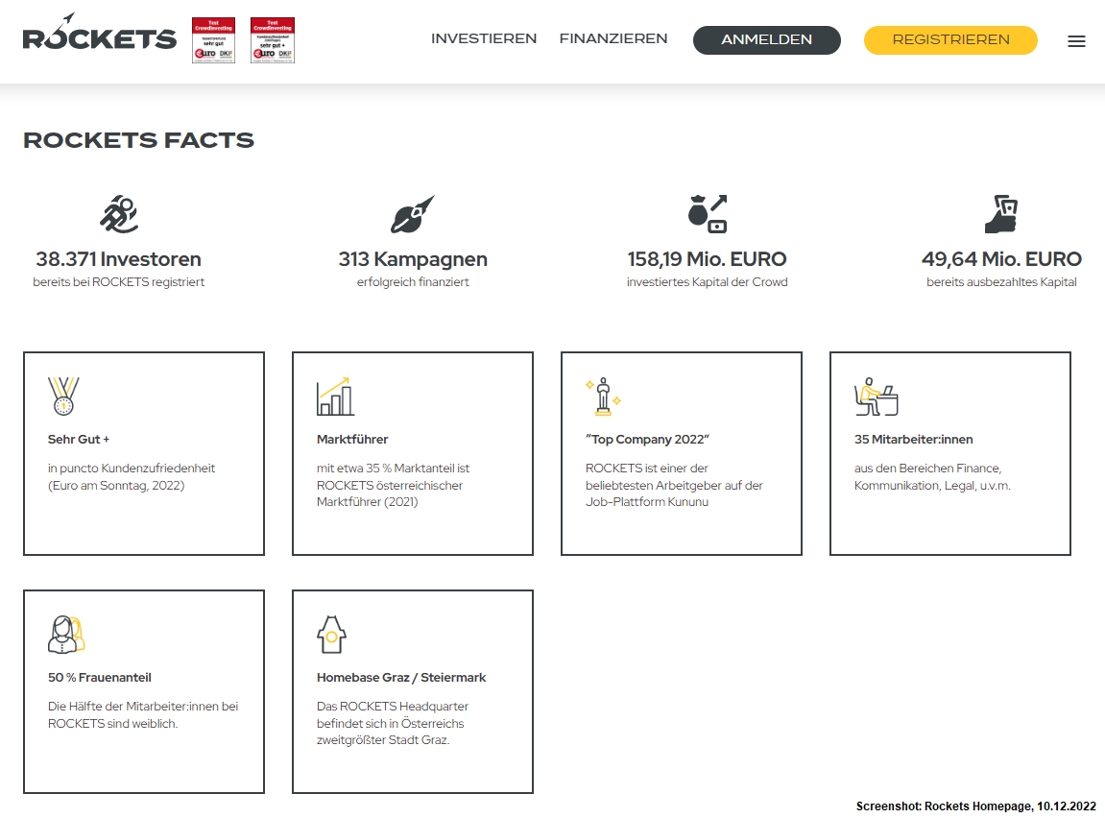Click the rocket planet icon above Kampagnen

pos(412,214)
